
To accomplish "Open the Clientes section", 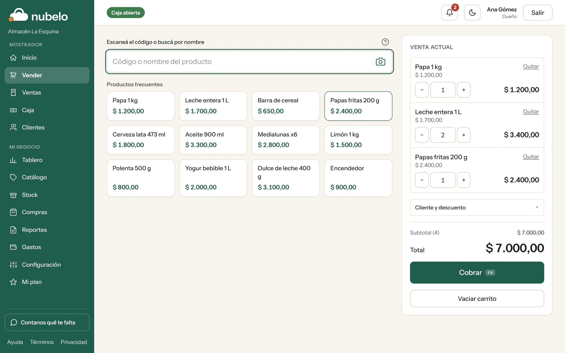I will (x=47, y=127).
